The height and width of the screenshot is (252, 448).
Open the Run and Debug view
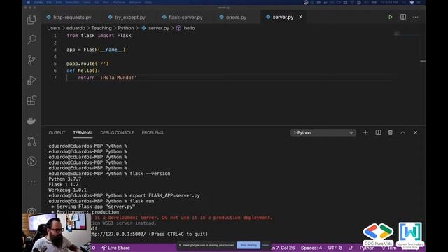click(x=31, y=80)
